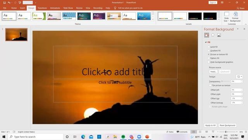Select the teal dark theme thumbnail
This screenshot has height=140, width=248.
[x=84, y=16]
